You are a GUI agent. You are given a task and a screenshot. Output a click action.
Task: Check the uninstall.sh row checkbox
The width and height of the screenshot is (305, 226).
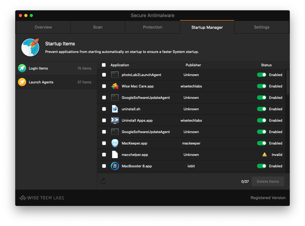click(104, 109)
